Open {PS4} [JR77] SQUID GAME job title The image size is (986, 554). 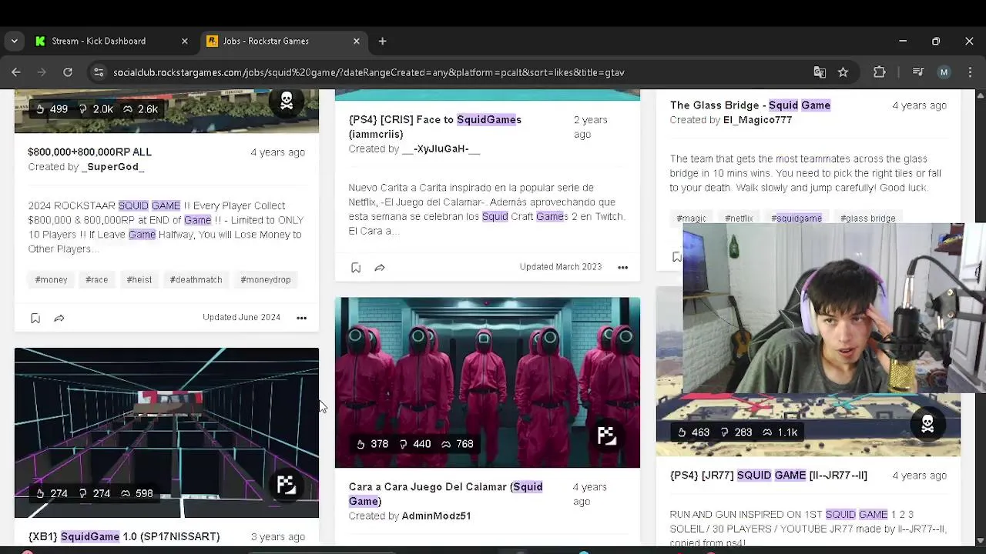point(768,476)
